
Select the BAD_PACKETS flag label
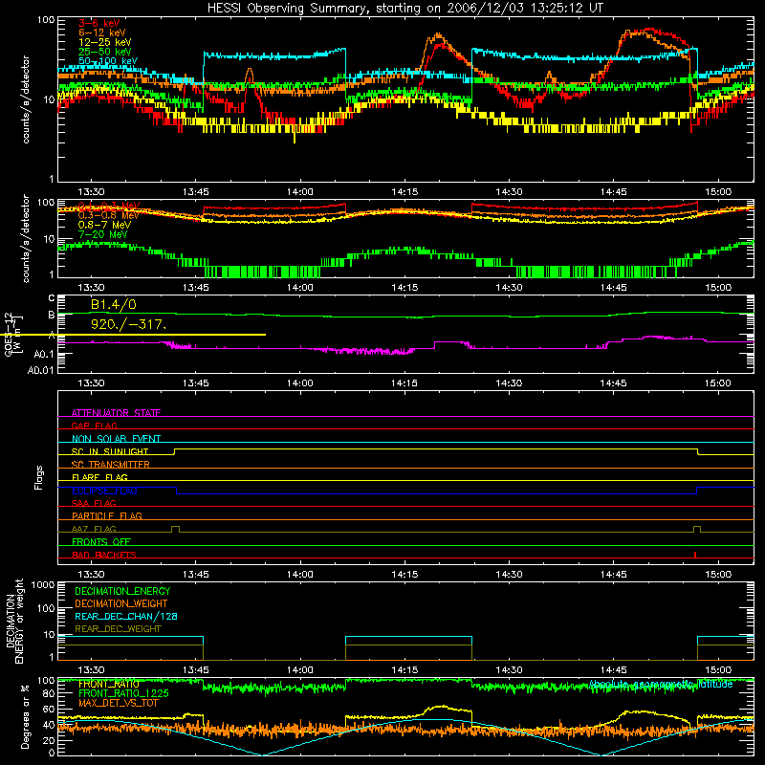pos(104,555)
